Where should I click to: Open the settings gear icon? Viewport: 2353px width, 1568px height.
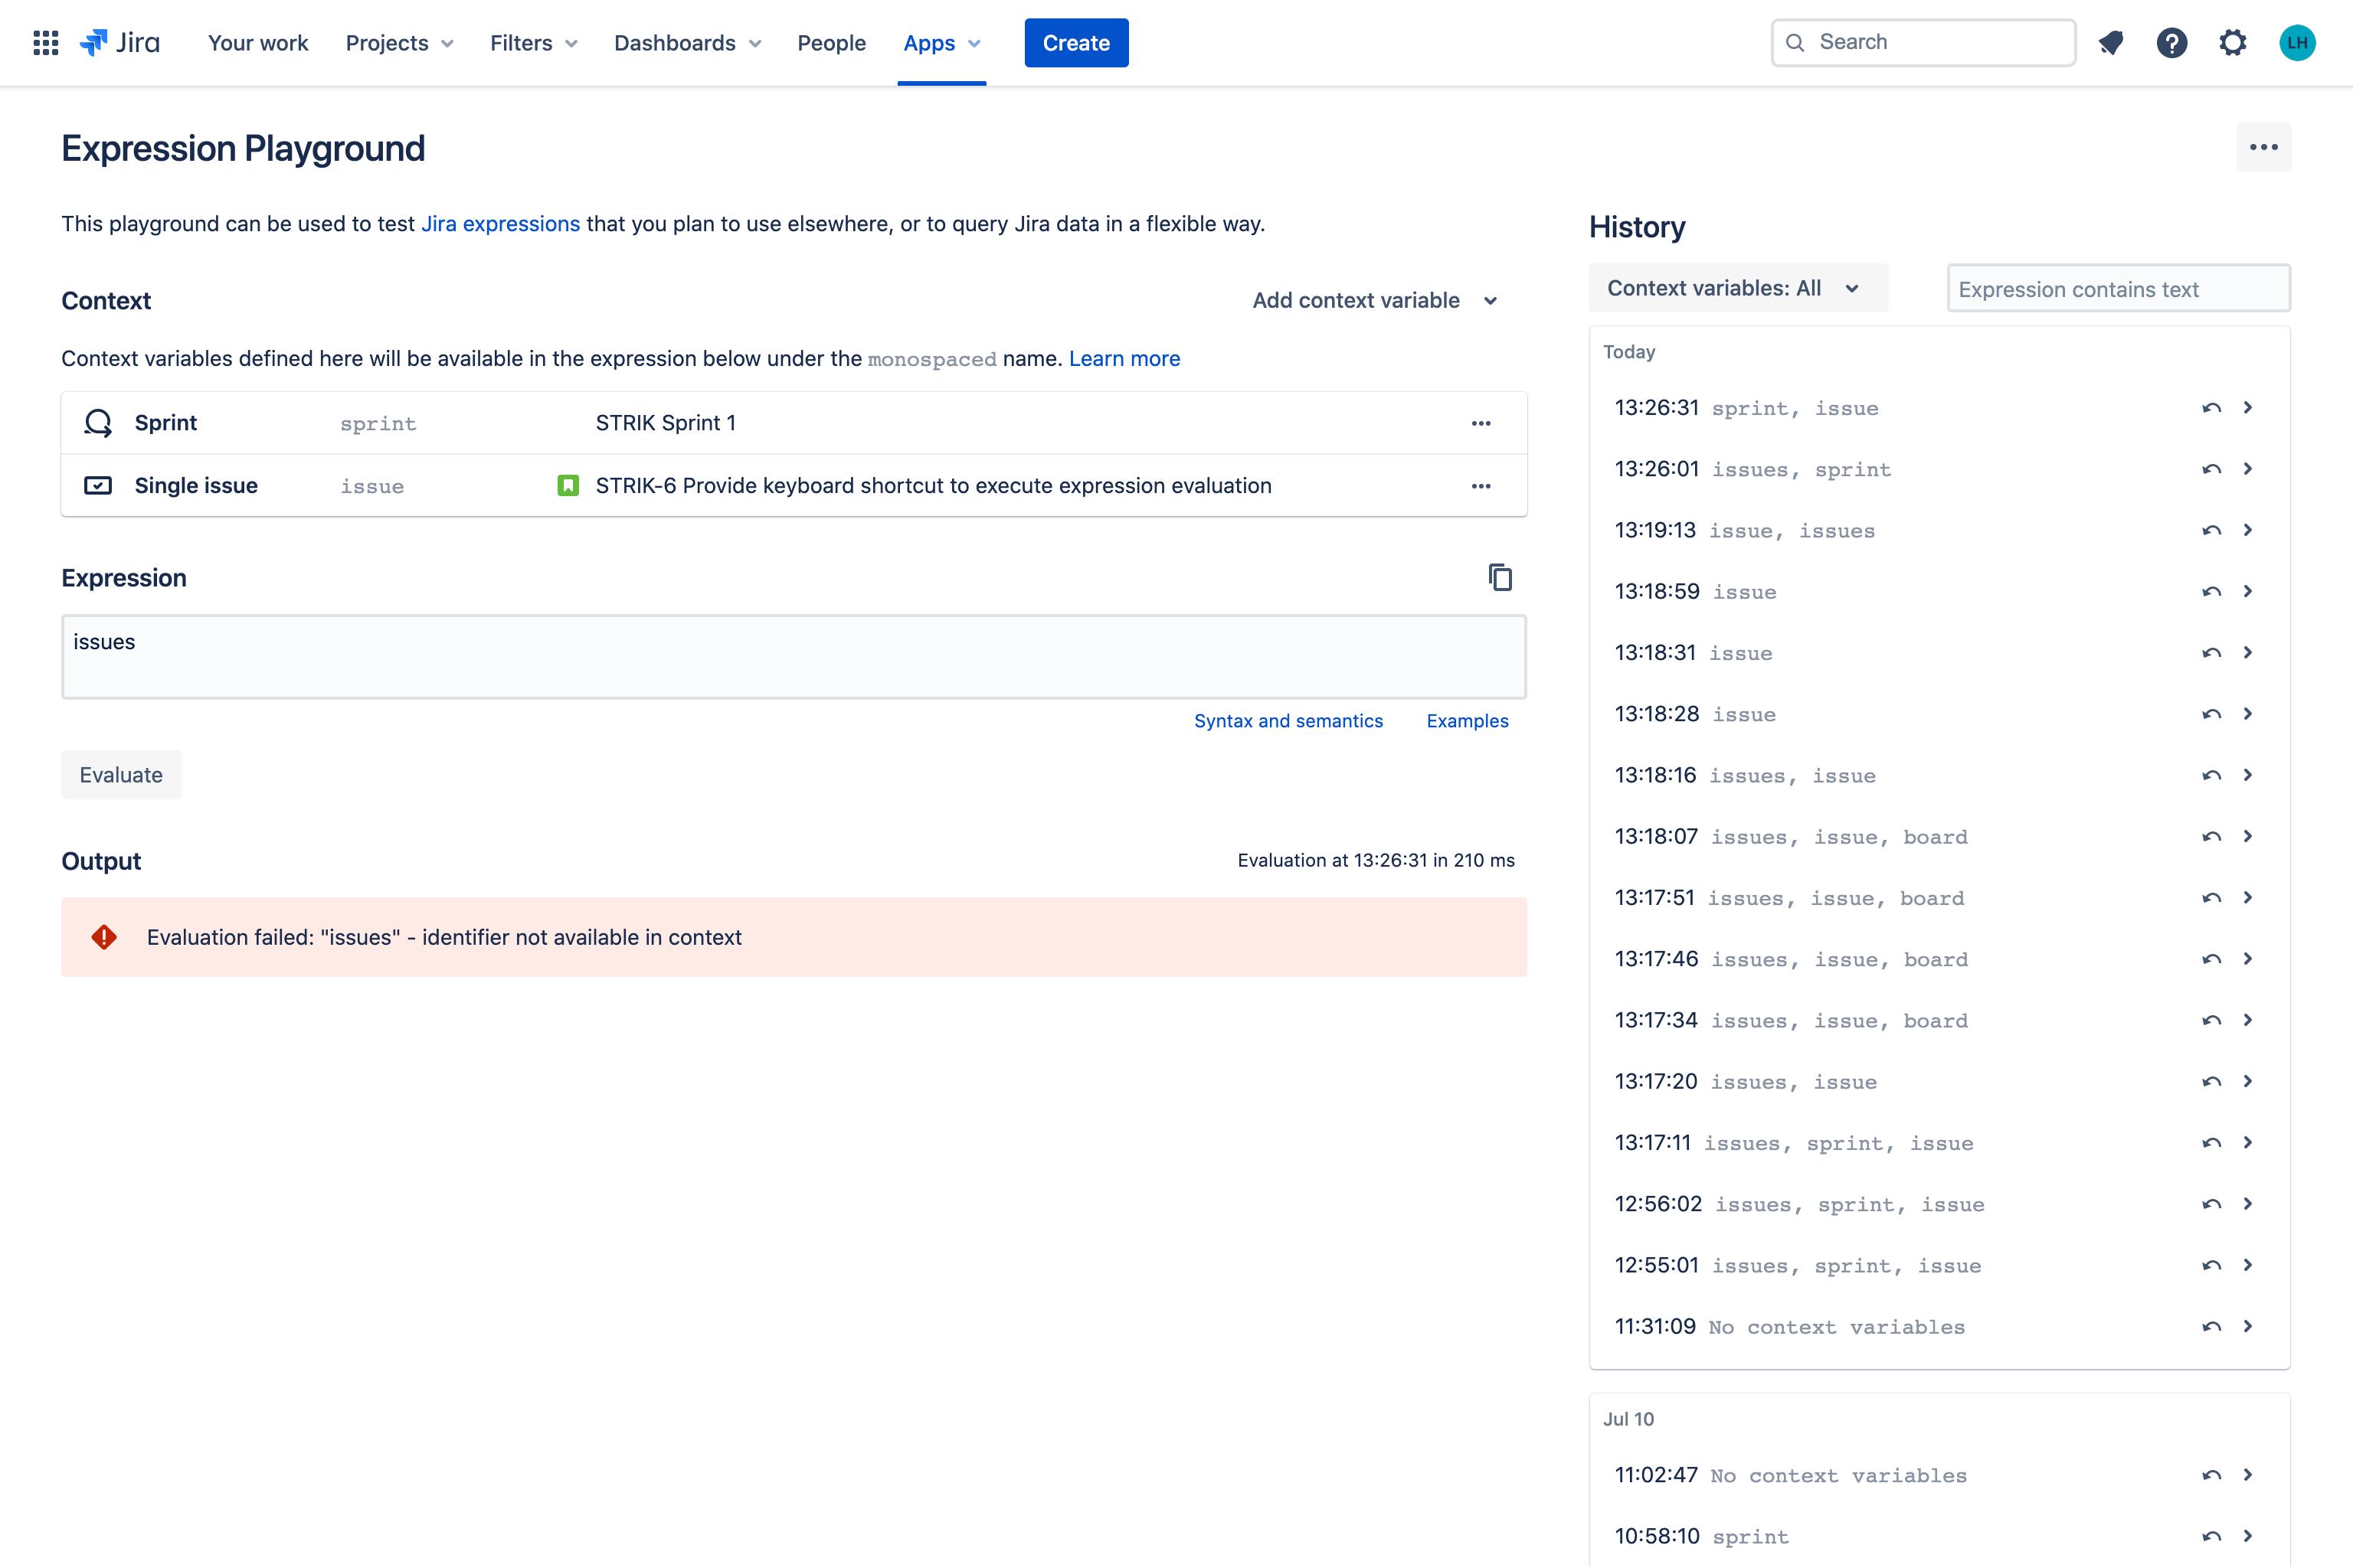(x=2232, y=43)
